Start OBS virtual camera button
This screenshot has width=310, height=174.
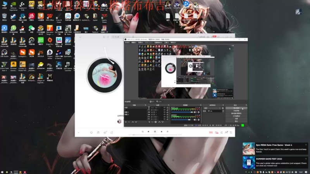[236, 113]
